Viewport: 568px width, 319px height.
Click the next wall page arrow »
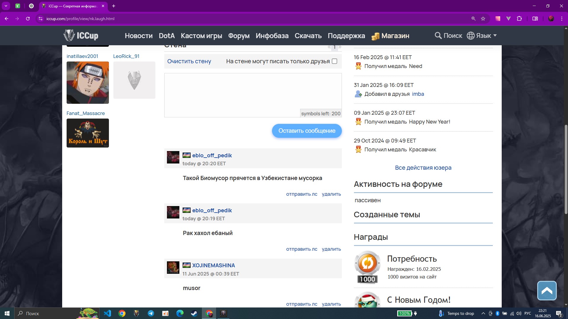point(340,47)
